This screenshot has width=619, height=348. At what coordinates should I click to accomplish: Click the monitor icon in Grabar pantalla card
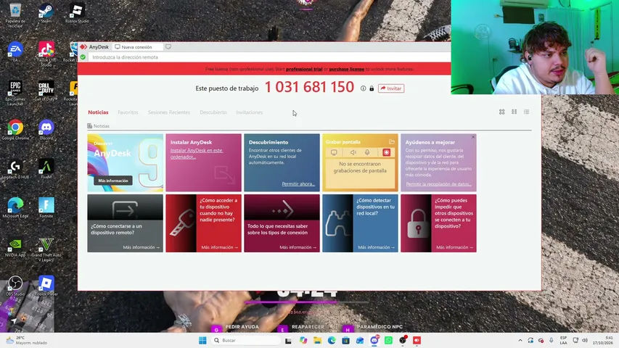point(334,152)
